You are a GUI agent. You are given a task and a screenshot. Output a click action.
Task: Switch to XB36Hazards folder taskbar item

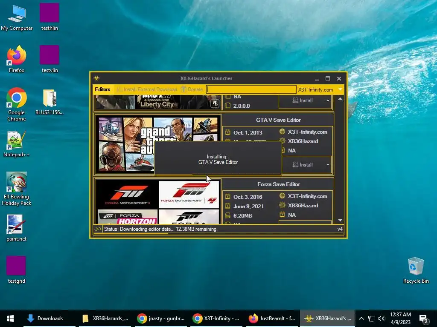pos(105,318)
